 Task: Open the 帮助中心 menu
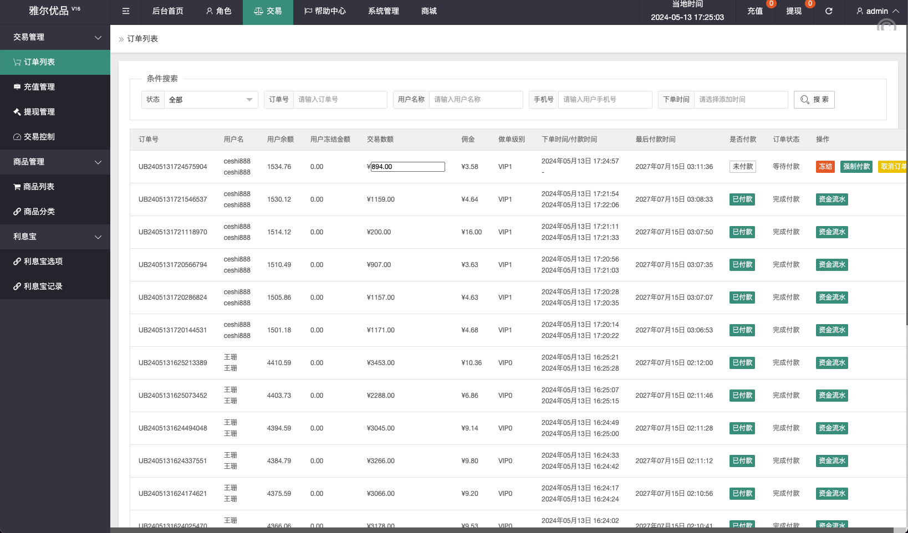pos(325,11)
